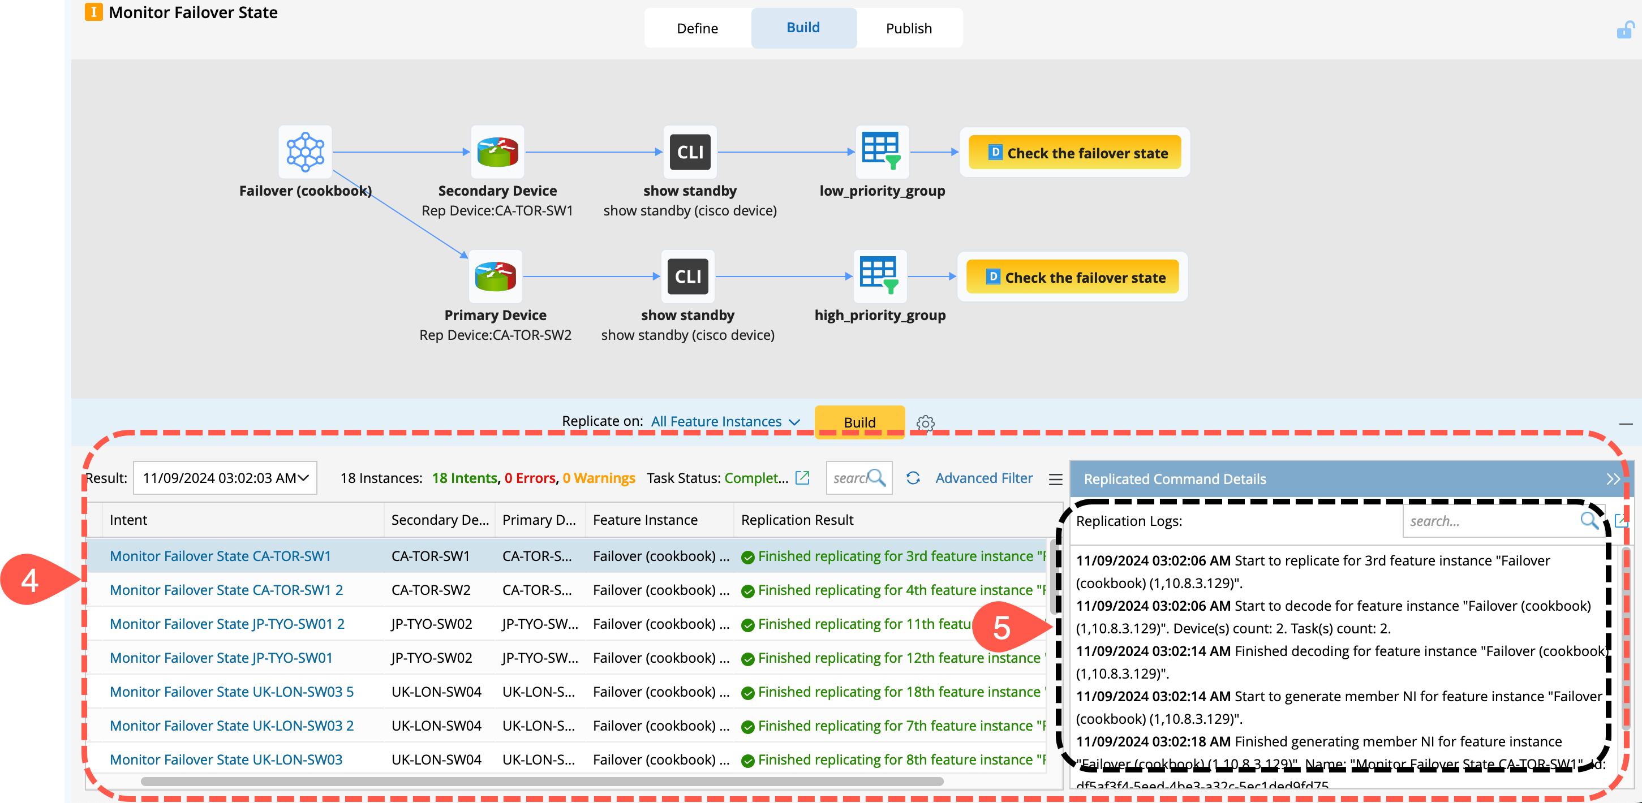1642x803 pixels.
Task: Click the Failover (cookbook) network icon
Action: [x=304, y=152]
